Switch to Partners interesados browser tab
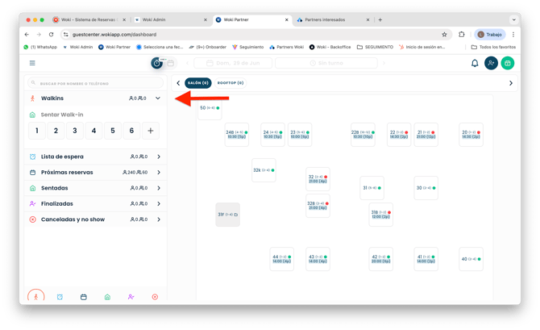This screenshot has width=540, height=330. (330, 19)
